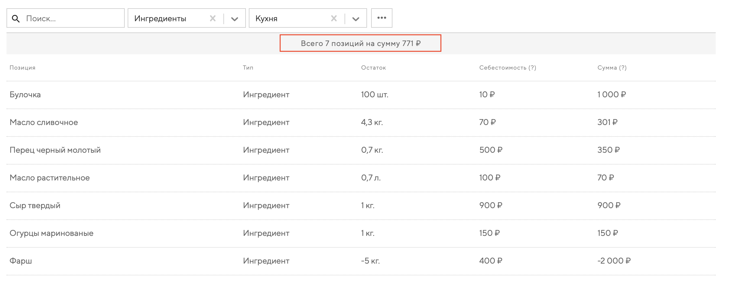This screenshot has height=286, width=737.
Task: Select the Фарш ingredient row
Action: (x=21, y=261)
